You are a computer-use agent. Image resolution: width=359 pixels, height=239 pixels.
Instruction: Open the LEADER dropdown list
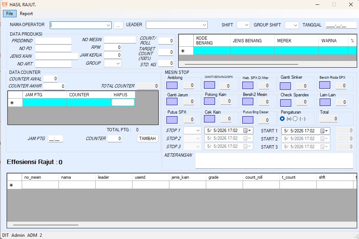(204, 25)
